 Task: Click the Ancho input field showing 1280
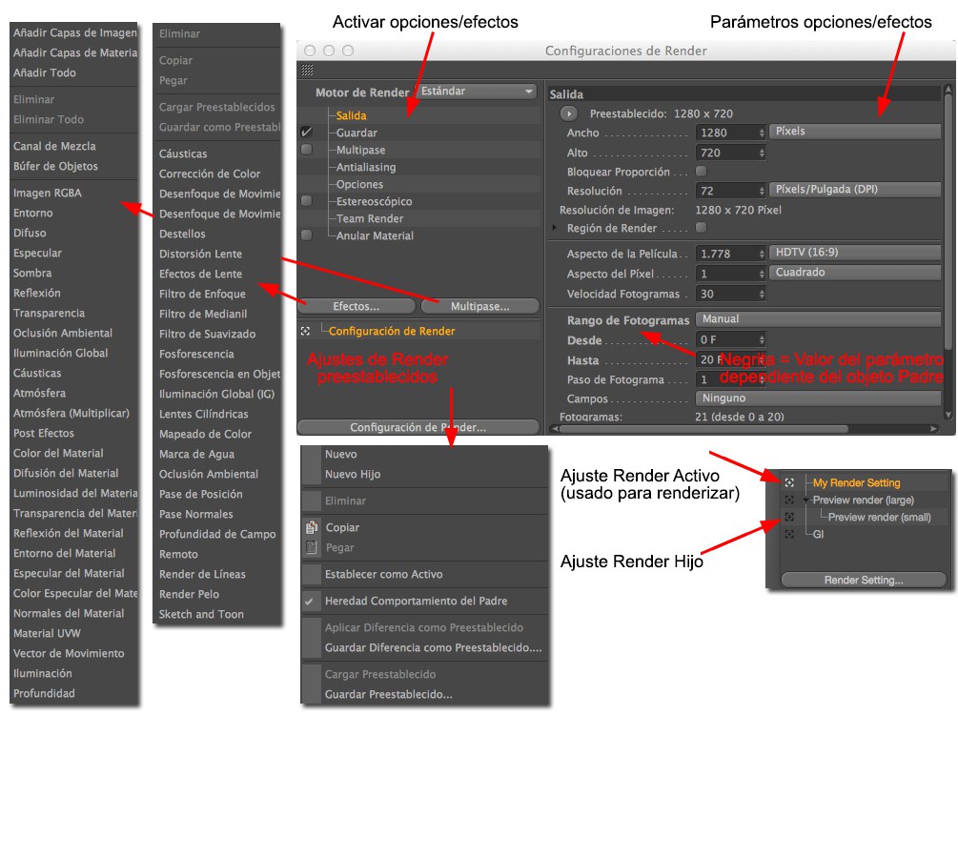(726, 133)
